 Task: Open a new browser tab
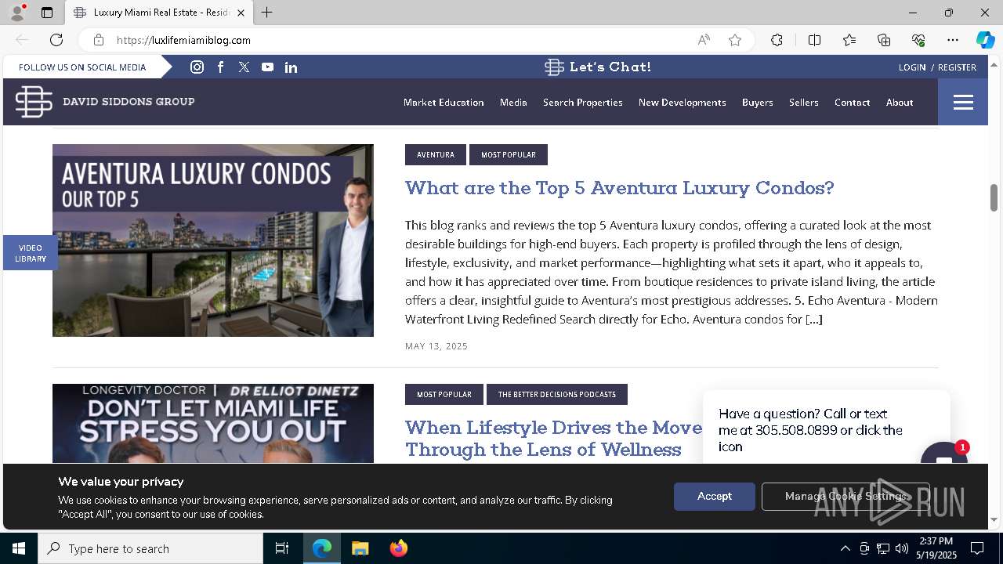(267, 13)
